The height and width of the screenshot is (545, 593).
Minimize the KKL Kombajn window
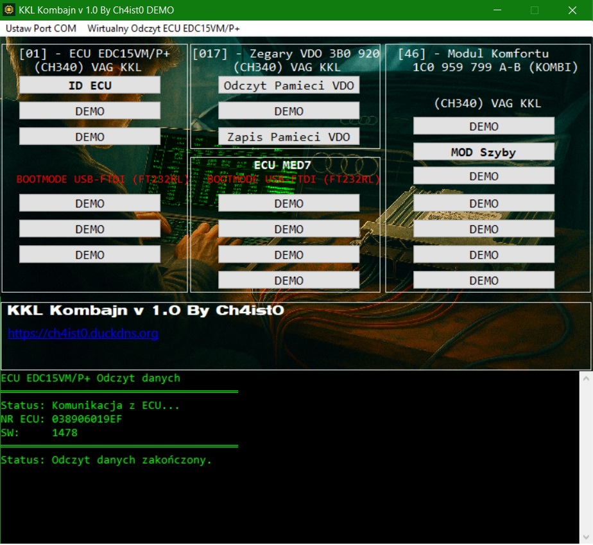click(497, 10)
